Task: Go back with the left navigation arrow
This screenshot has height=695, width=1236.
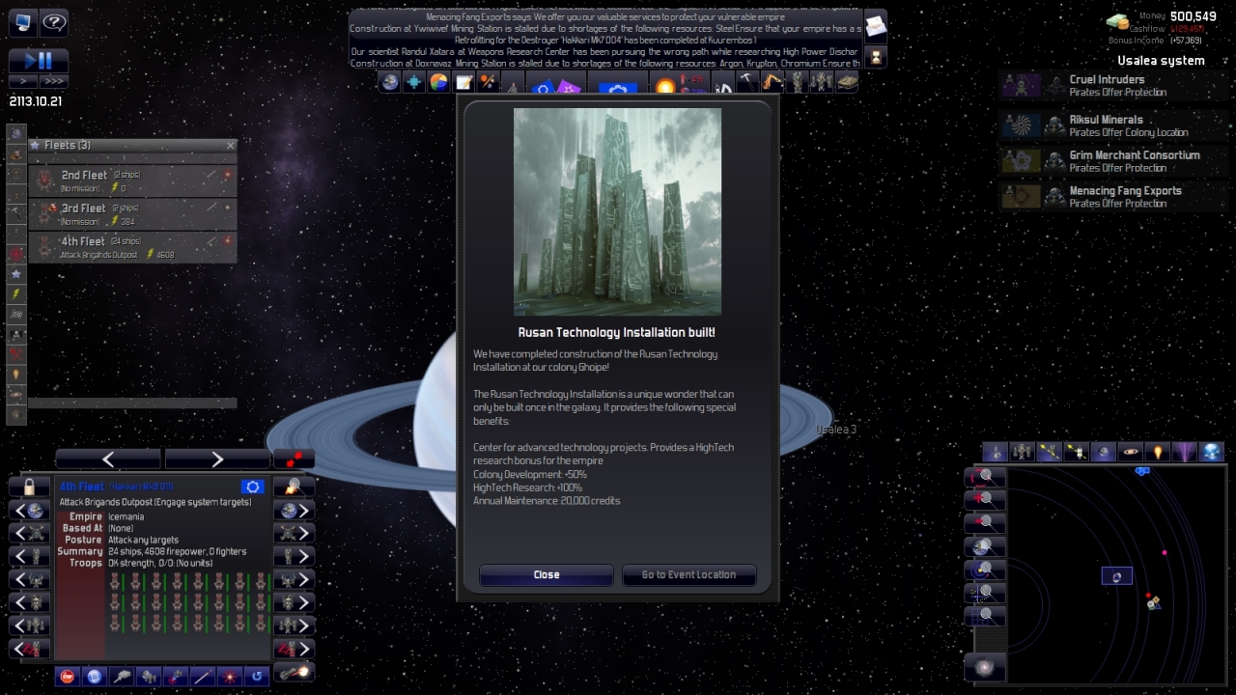Action: click(x=108, y=459)
